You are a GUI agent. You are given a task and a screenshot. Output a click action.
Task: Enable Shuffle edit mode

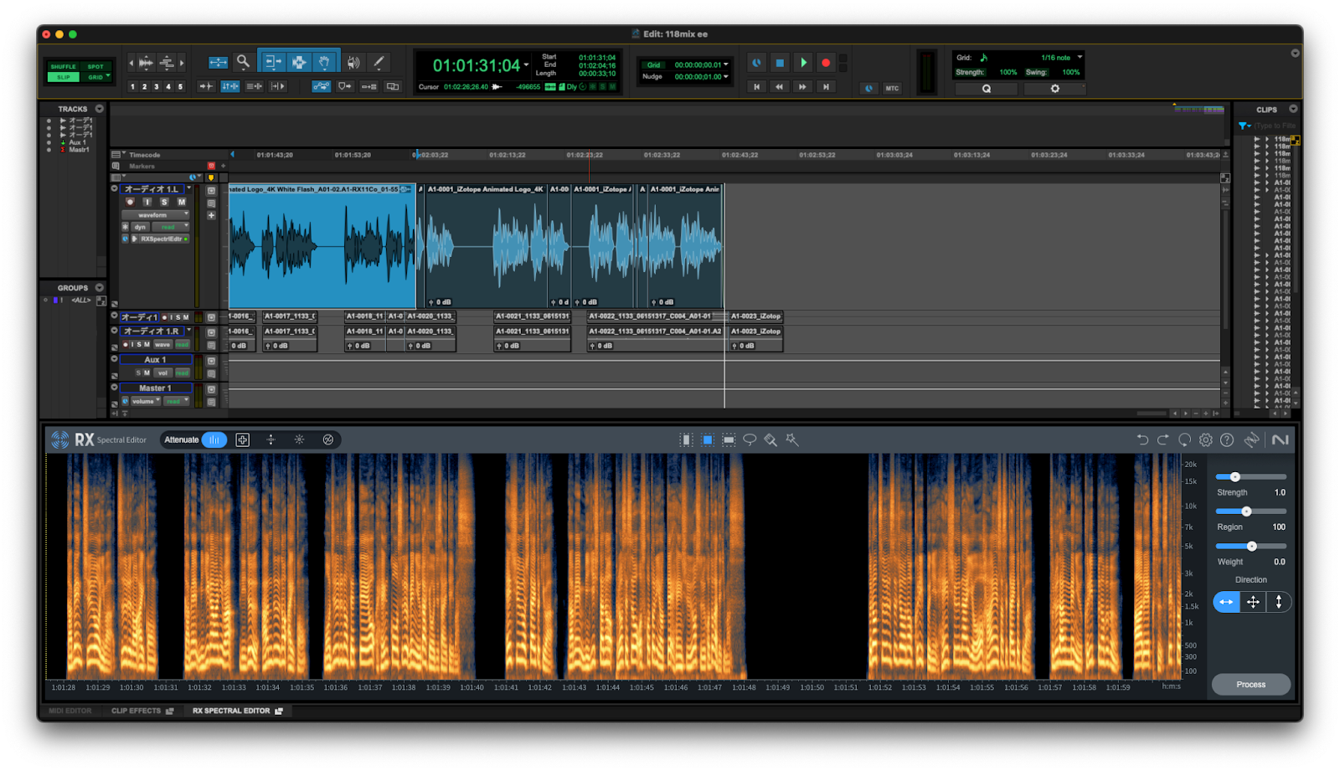point(63,66)
